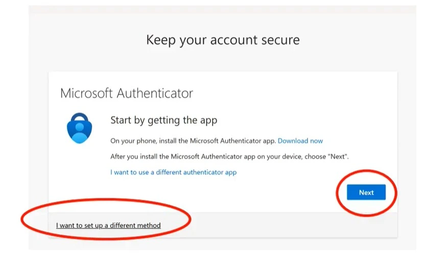Image resolution: width=423 pixels, height=254 pixels.
Task: Click the blue Next button
Action: tap(366, 192)
